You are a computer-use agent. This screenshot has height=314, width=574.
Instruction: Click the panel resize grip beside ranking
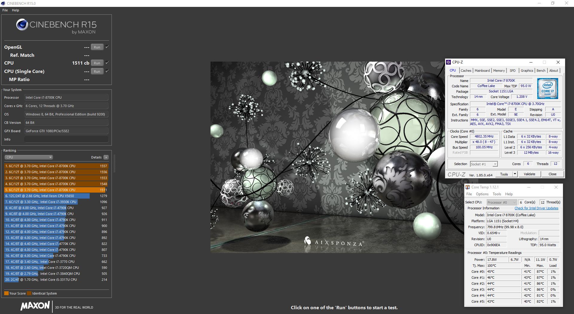pyautogui.click(x=114, y=164)
